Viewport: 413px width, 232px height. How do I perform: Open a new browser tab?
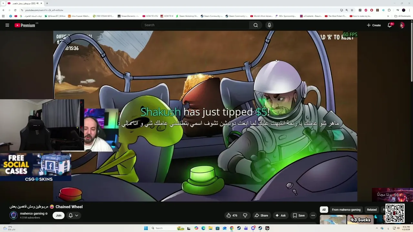click(47, 3)
